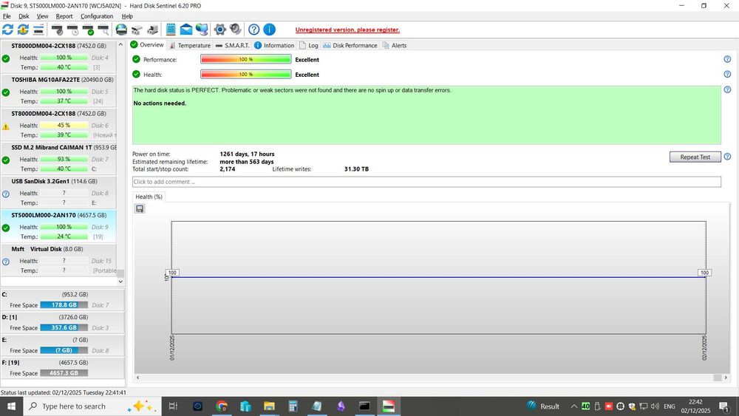This screenshot has width=739, height=416.
Task: Open the Report menu
Action: pos(64,16)
